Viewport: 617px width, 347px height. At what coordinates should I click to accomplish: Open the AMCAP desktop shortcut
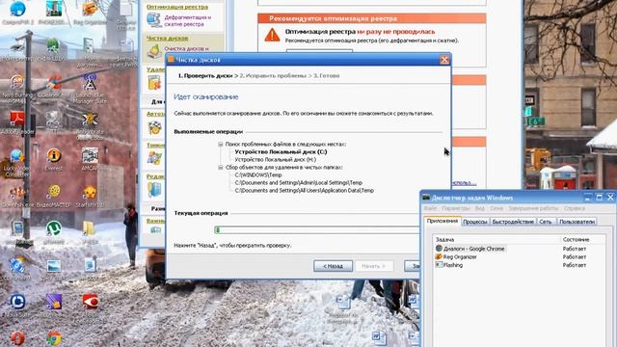click(90, 156)
